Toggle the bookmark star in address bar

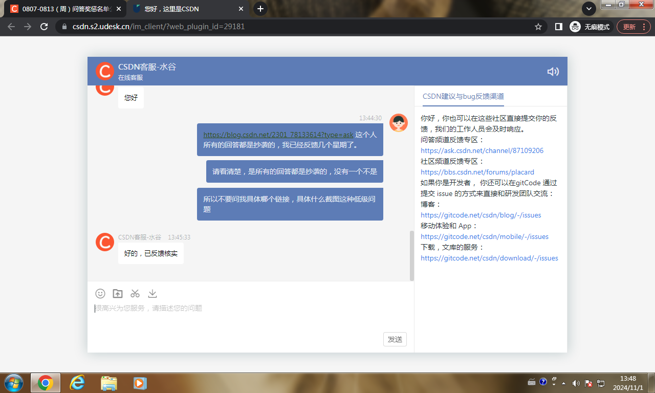pos(538,27)
